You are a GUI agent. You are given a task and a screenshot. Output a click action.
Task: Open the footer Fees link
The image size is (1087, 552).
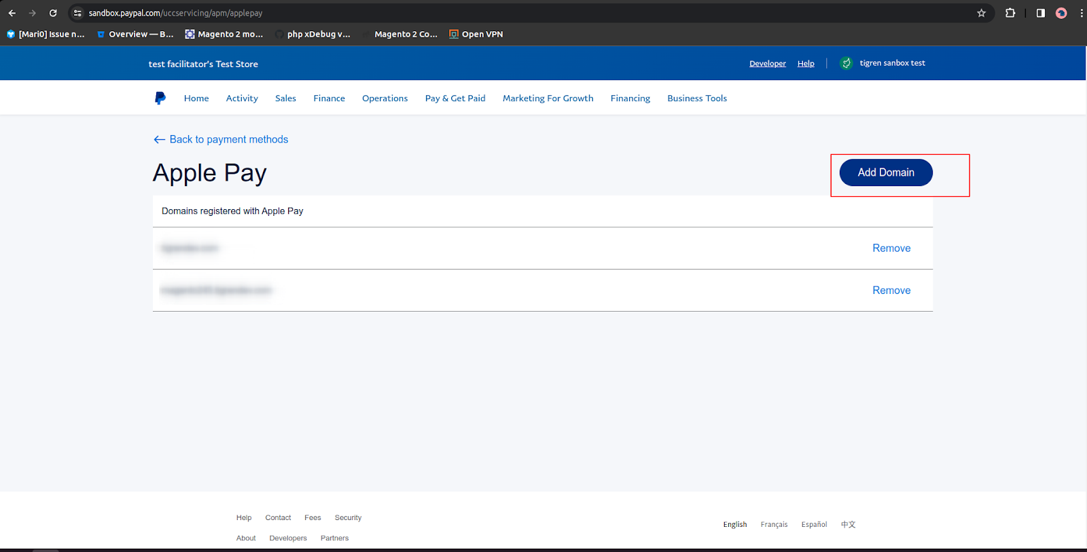[313, 517]
